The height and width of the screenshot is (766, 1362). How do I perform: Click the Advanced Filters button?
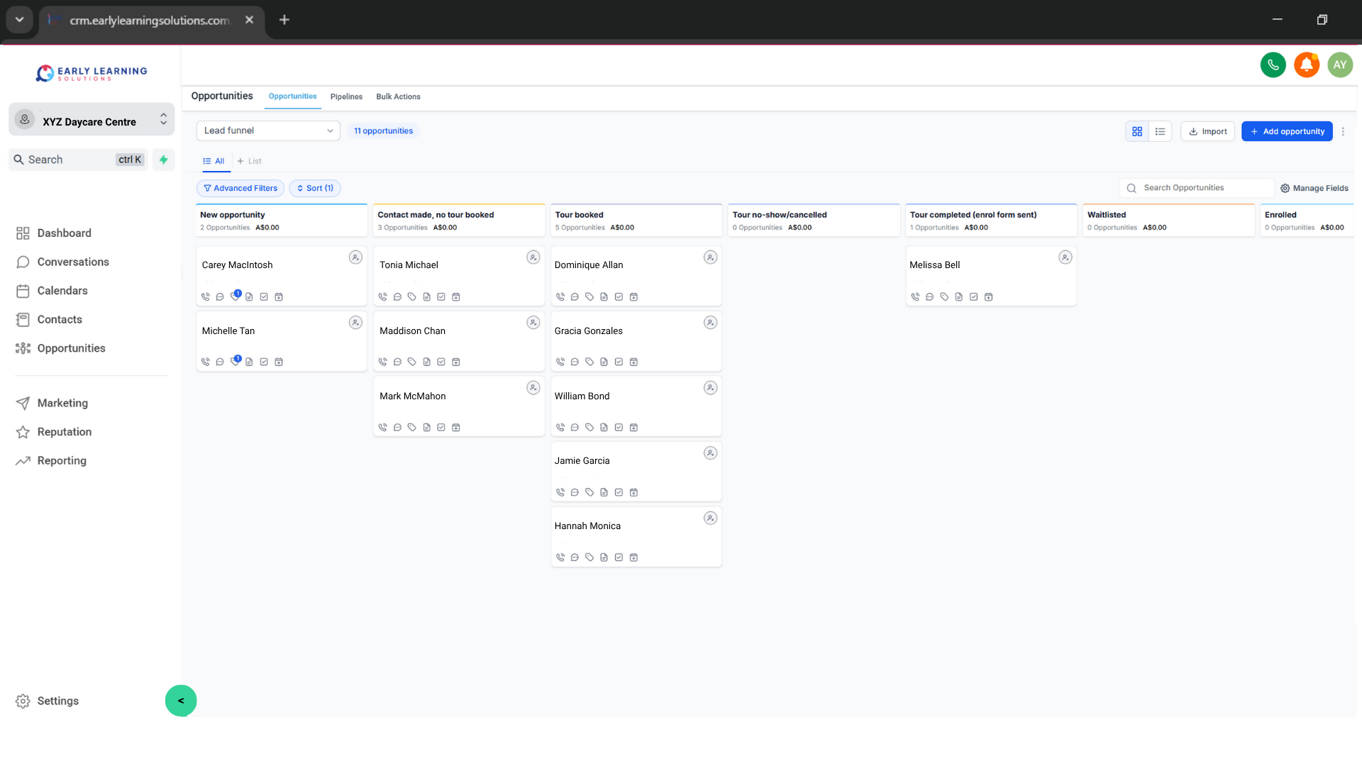tap(240, 188)
